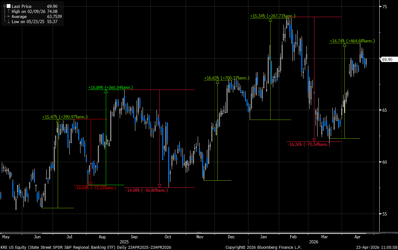This screenshot has height=250, width=398.
Task: Select the High marker icon in the legend
Action: click(8, 11)
